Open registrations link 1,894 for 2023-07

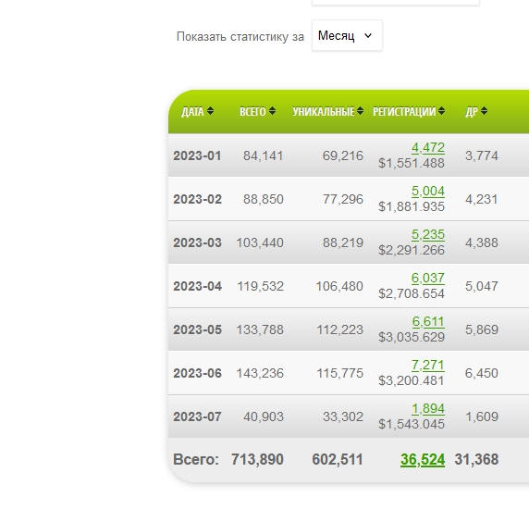pos(428,409)
